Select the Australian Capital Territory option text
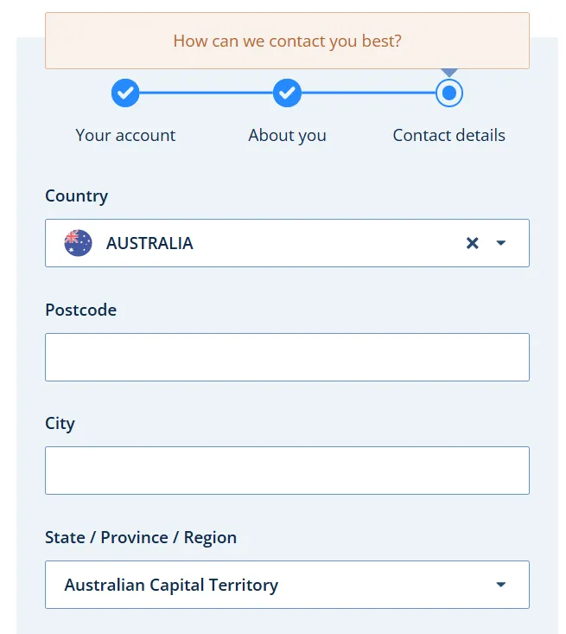566x634 pixels. click(x=171, y=585)
